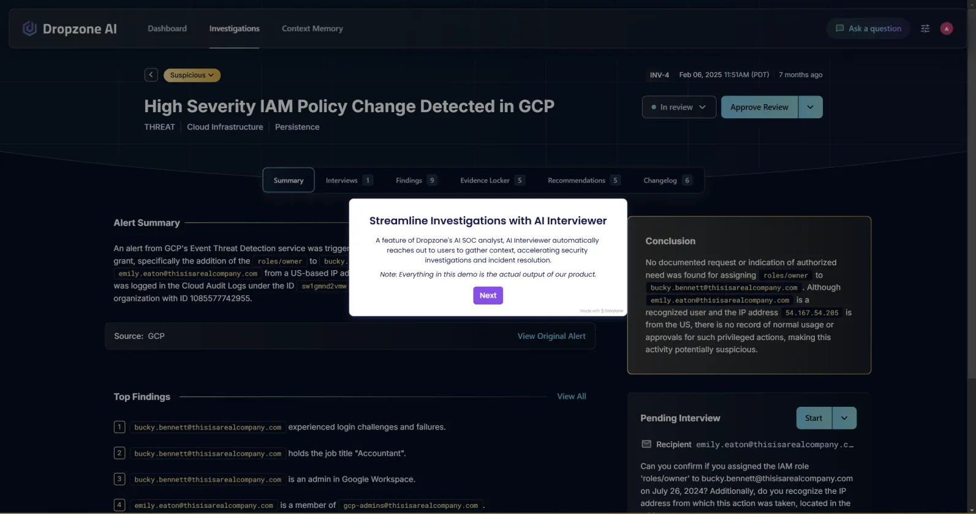Open the Evidence Locker tab
Screen dimensions: 976x514
click(492, 180)
